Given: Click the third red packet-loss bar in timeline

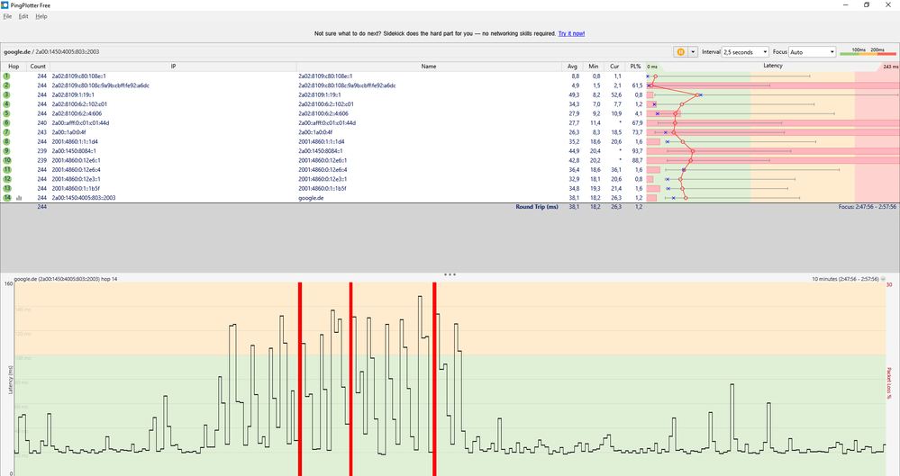Looking at the screenshot, I should click(434, 379).
